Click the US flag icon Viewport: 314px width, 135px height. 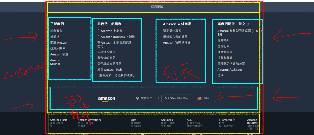click(x=199, y=98)
